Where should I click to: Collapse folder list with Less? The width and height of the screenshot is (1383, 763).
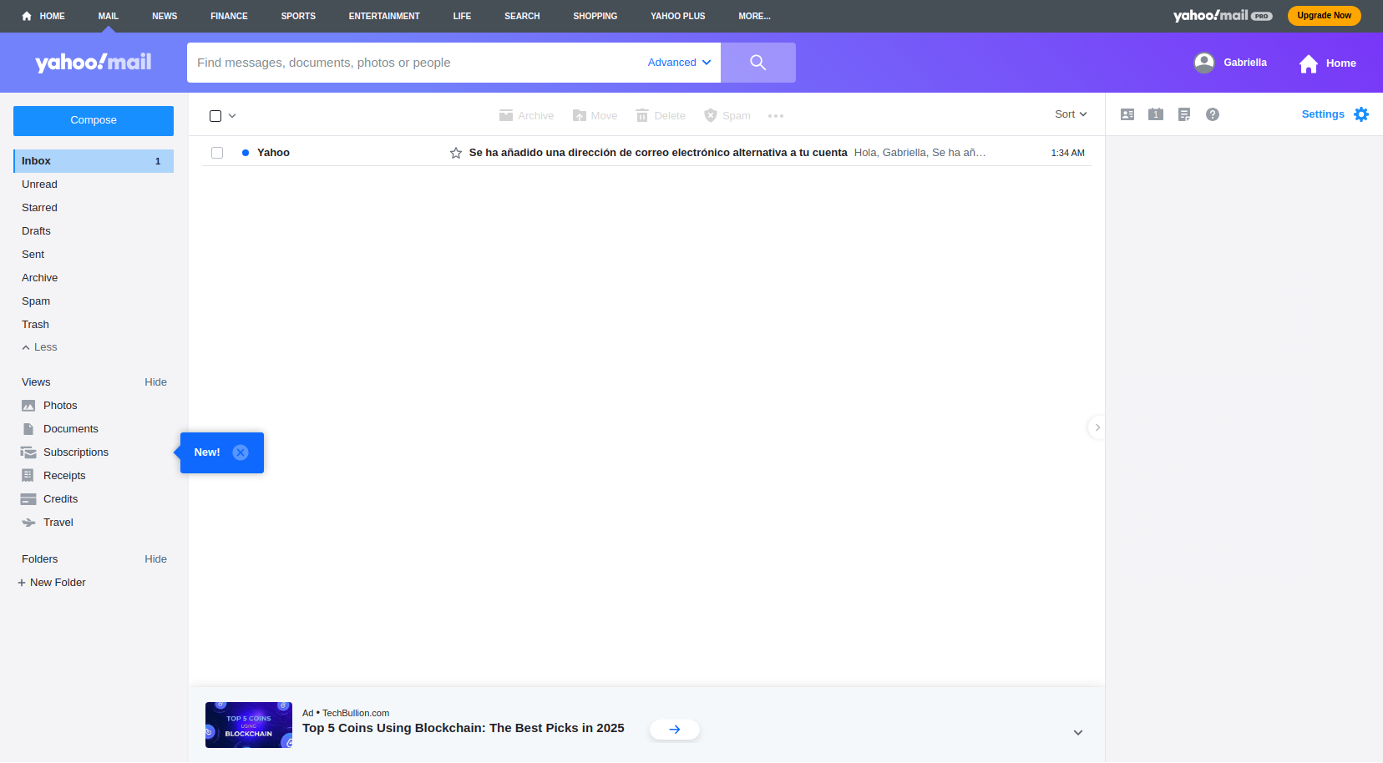[x=39, y=347]
